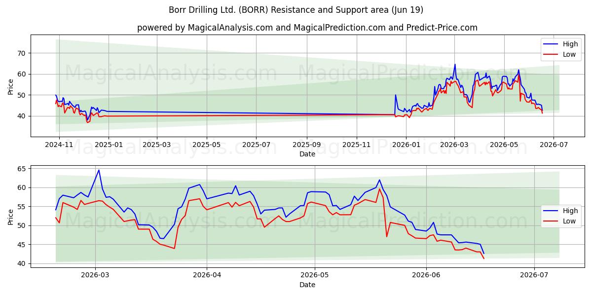Image resolution: width=592 pixels, height=296 pixels.
Task: Click the '2026-07' x-axis label in bottom chart
Action: [x=534, y=276]
